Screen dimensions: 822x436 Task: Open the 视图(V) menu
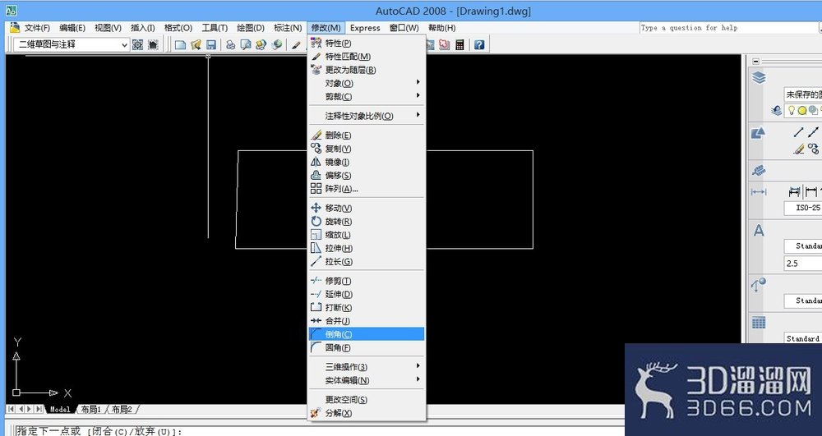point(108,28)
